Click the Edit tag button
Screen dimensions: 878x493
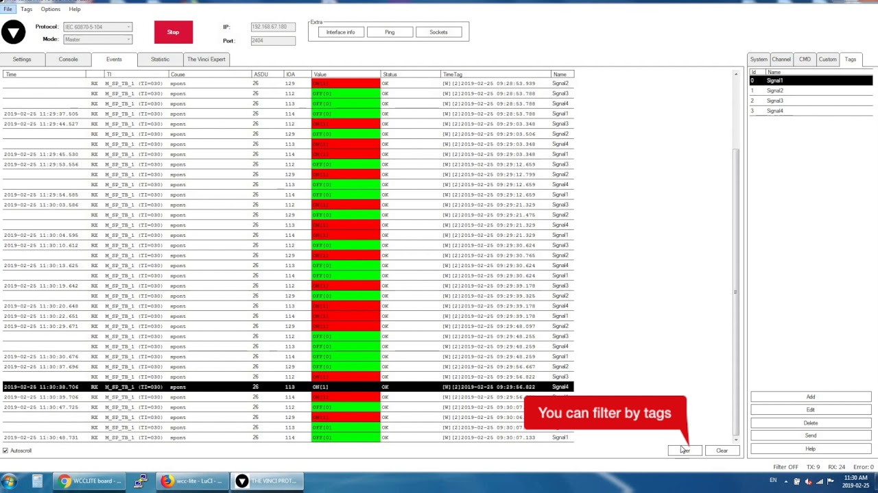tap(811, 410)
